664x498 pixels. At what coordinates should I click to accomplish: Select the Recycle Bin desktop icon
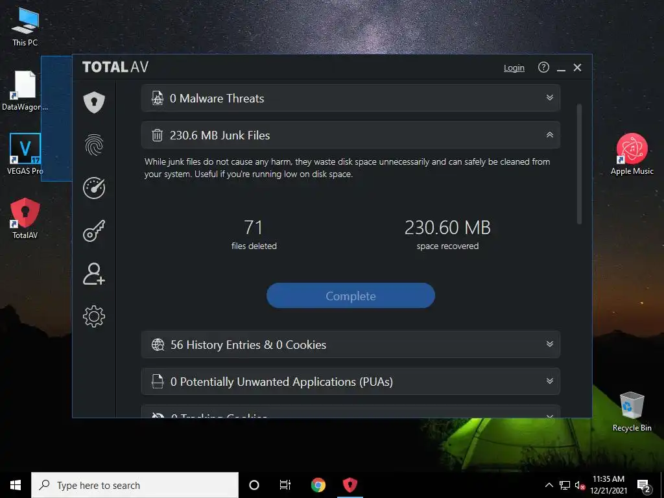[632, 412]
